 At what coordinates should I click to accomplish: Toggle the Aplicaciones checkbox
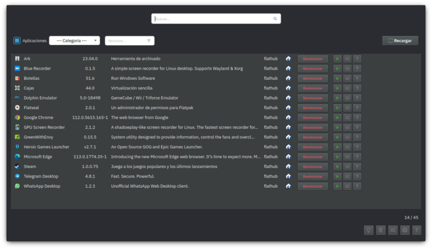coord(17,40)
